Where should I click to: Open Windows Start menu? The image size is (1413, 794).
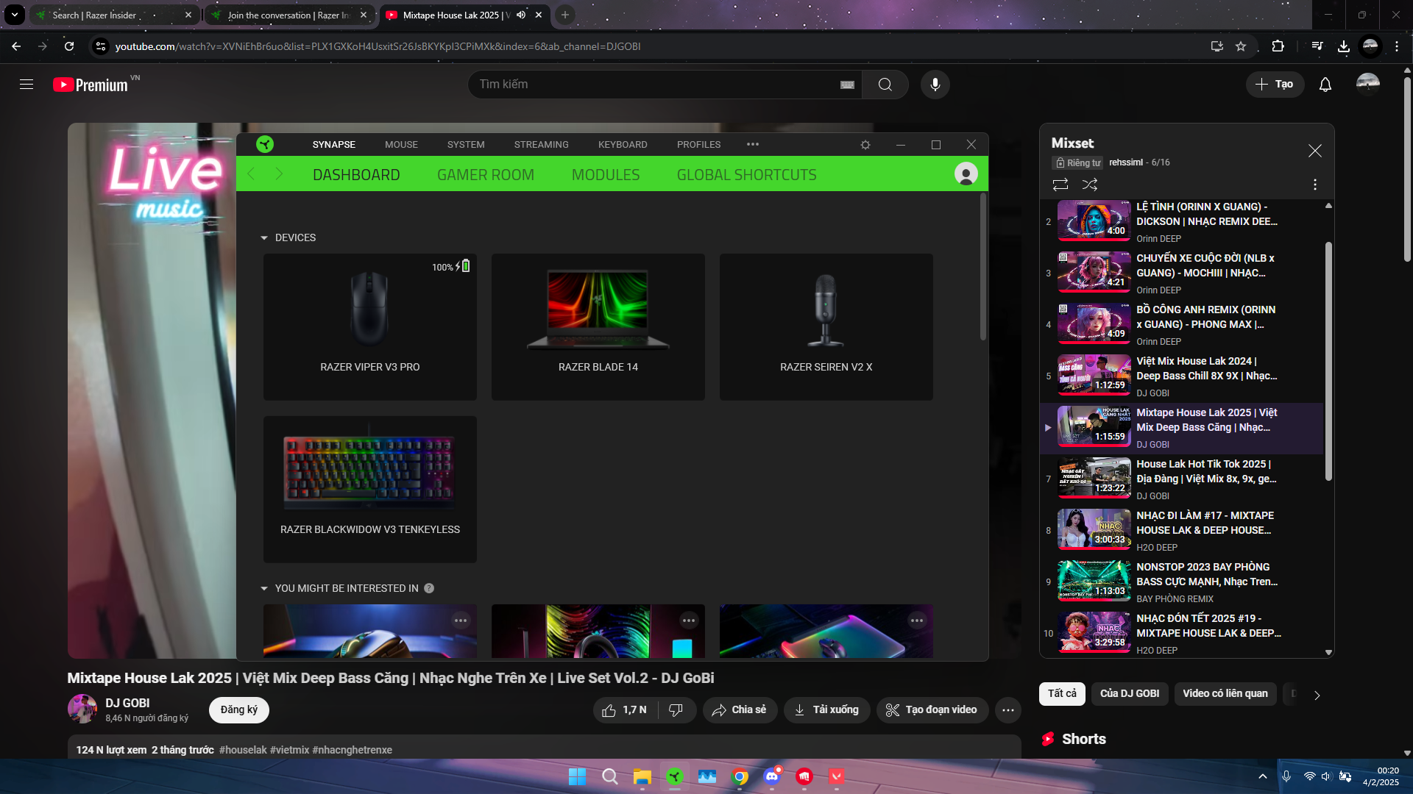tap(578, 776)
